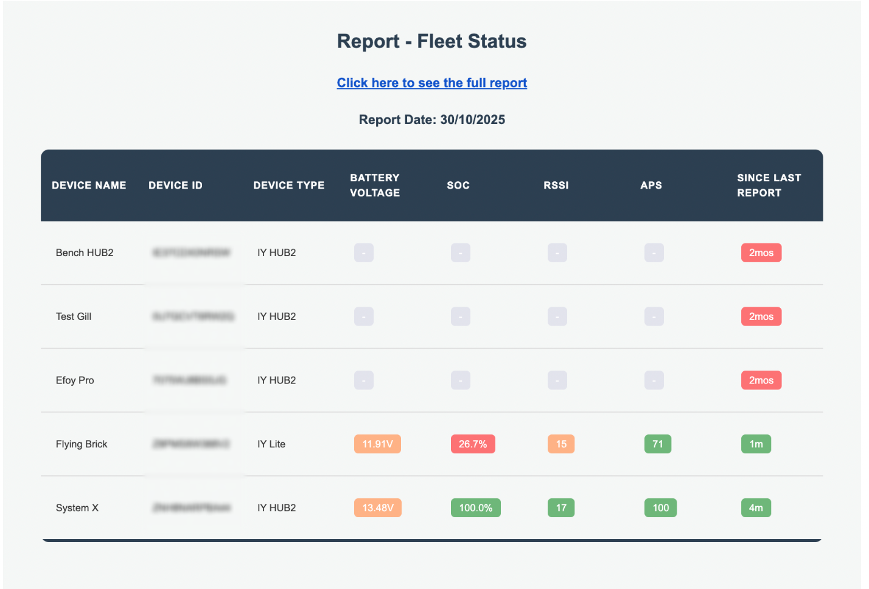Click the 4m since last report badge
The image size is (869, 589).
click(755, 508)
